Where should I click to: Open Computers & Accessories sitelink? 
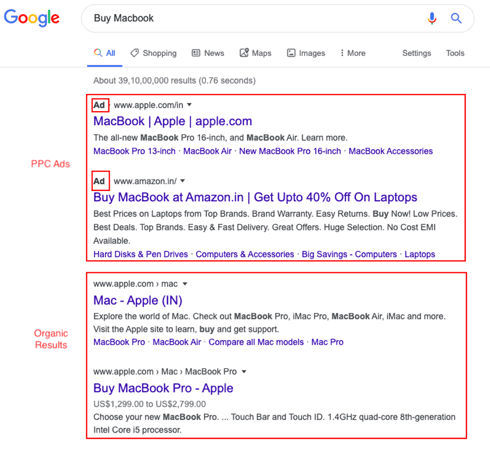[x=245, y=255]
